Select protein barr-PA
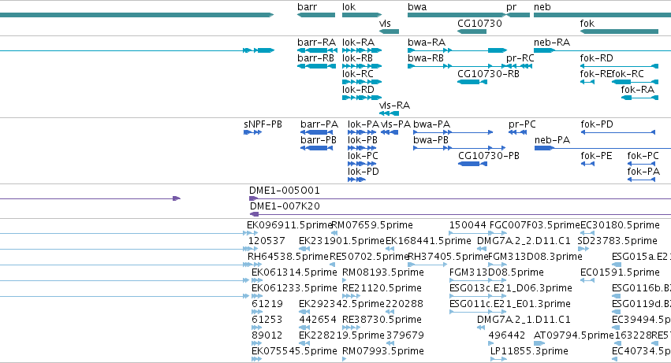The height and width of the screenshot is (363, 671). tap(316, 132)
